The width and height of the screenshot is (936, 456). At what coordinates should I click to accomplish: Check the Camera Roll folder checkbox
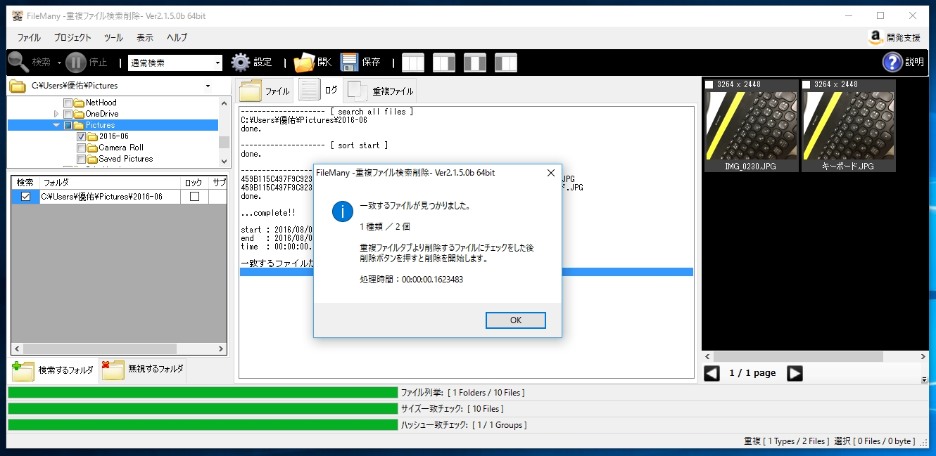click(x=81, y=148)
